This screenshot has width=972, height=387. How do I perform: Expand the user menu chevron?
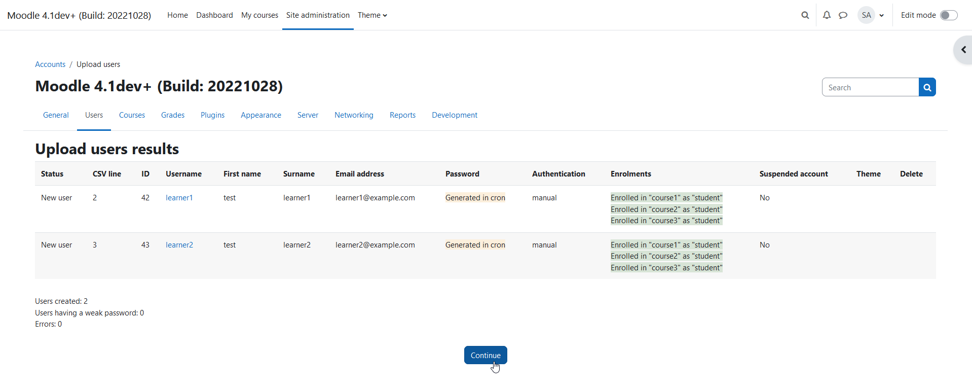[882, 15]
